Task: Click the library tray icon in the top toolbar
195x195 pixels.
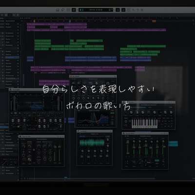Action: coord(58,10)
